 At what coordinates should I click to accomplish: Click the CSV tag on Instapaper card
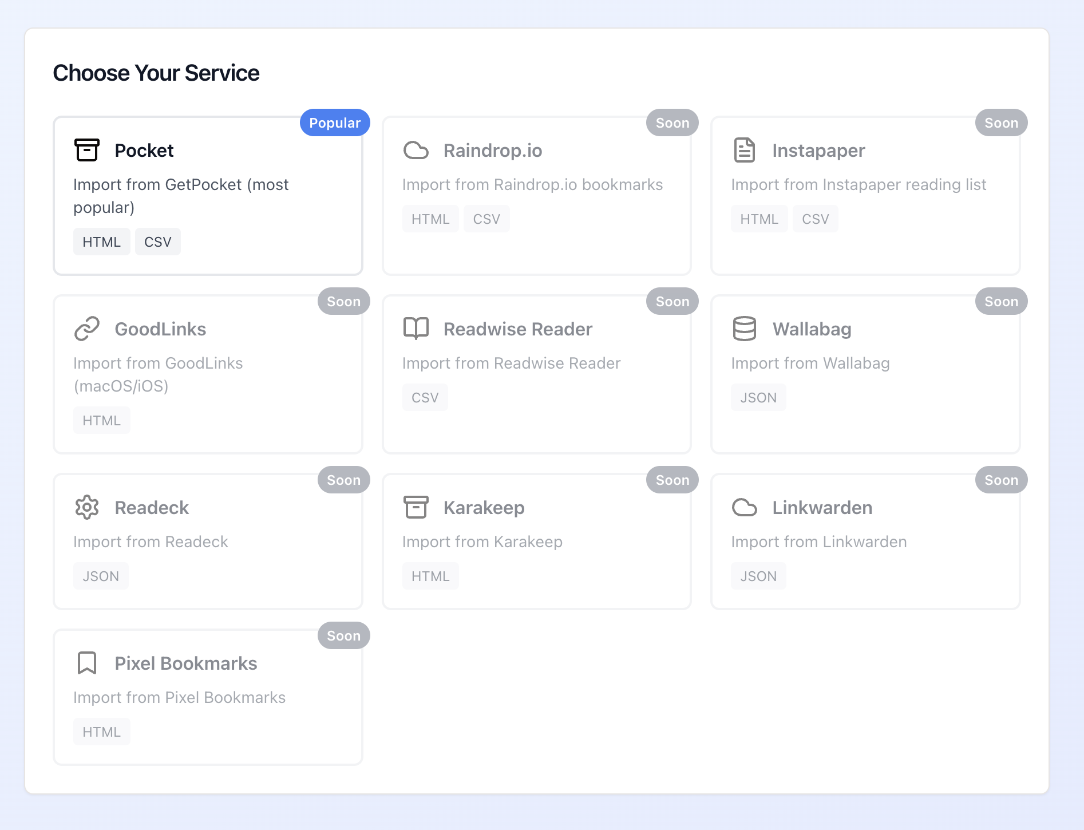click(816, 219)
